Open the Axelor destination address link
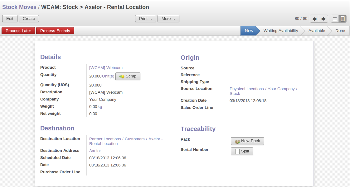 pyautogui.click(x=95, y=151)
